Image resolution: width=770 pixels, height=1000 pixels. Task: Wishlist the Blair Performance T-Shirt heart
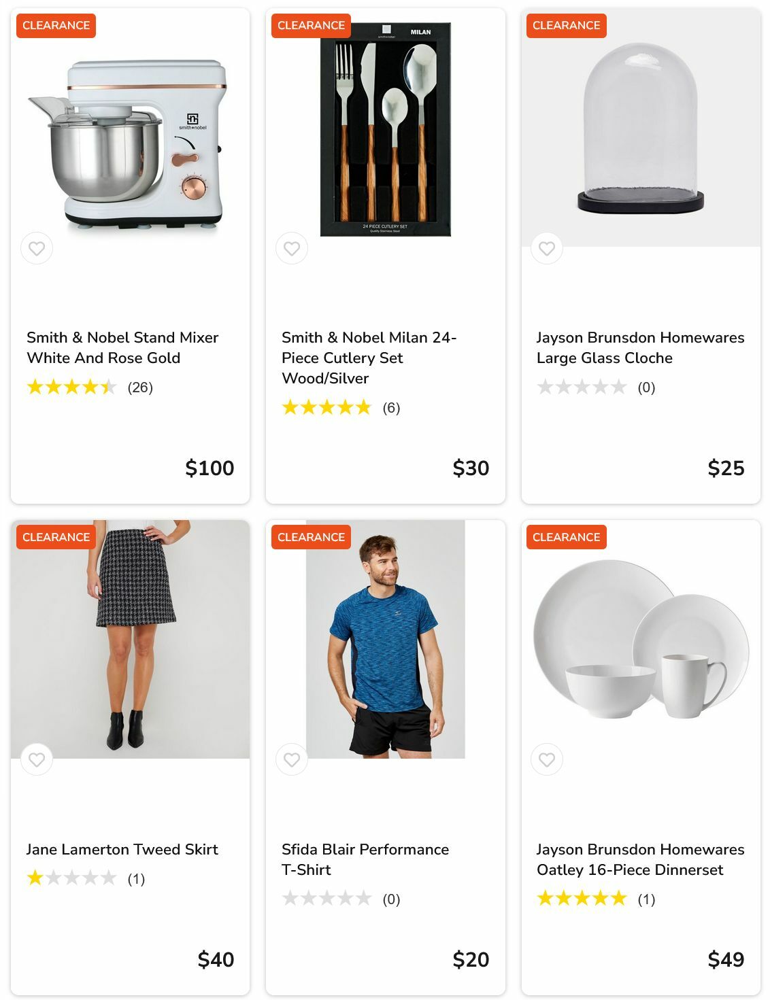292,759
